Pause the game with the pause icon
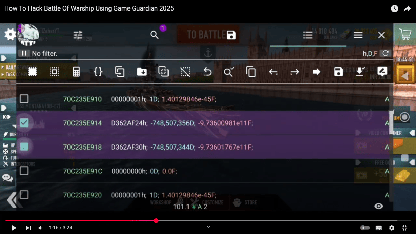 point(24,53)
